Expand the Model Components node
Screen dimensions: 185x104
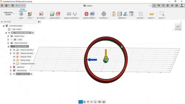[8, 43]
